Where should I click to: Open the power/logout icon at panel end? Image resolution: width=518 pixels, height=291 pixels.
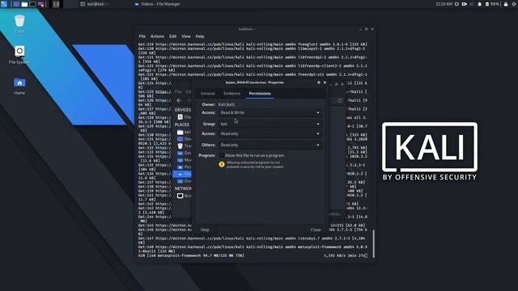(515, 4)
